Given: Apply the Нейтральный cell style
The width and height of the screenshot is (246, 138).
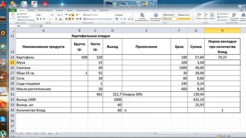Looking at the screenshot, I should point(184,19).
